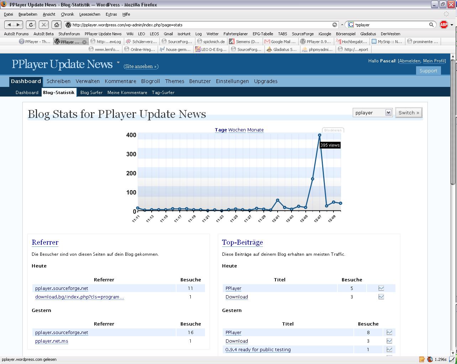This screenshot has width=457, height=364.
Task: Open the Google search engine icon
Action: click(x=351, y=25)
